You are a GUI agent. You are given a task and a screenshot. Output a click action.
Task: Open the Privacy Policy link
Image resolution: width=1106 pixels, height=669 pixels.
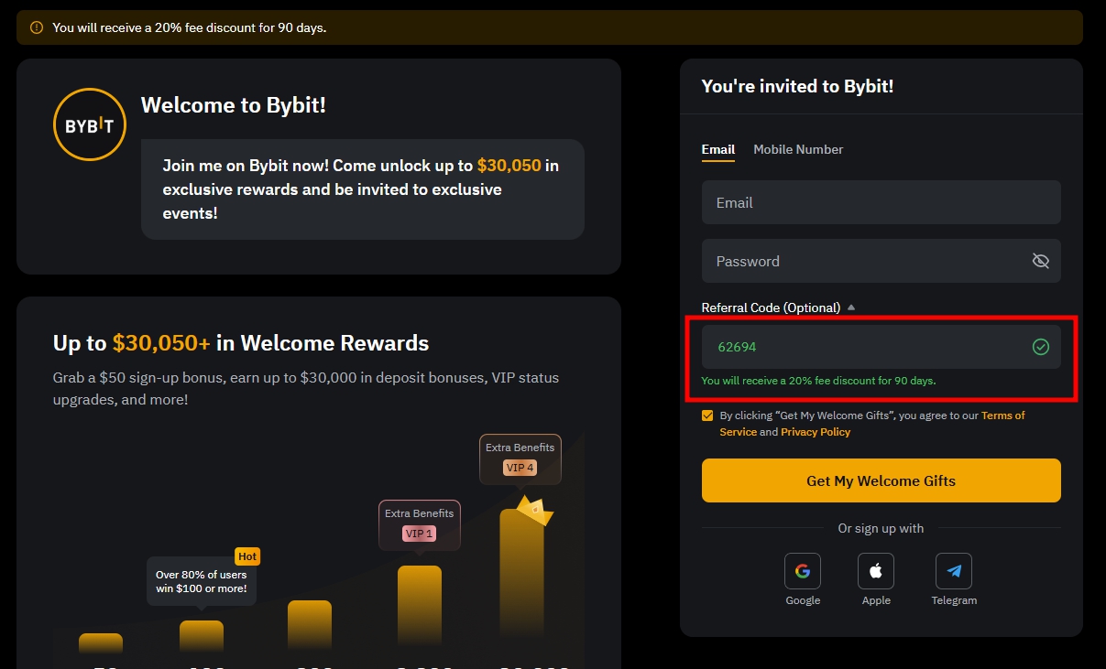pos(816,432)
